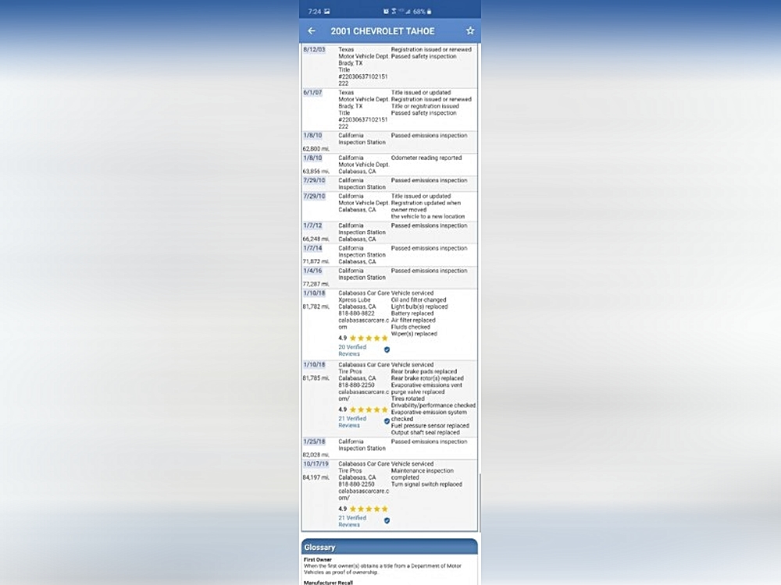The height and width of the screenshot is (585, 781).
Task: Tap the back arrow in header
Action: click(312, 31)
